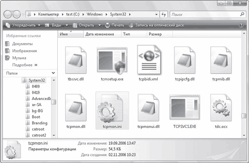Image resolution: width=249 pixels, height=163 pixels.
Task: Click the Поиск search field
Action: coord(205,15)
